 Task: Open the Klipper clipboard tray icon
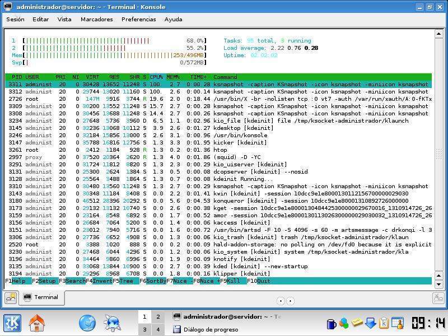(384, 323)
